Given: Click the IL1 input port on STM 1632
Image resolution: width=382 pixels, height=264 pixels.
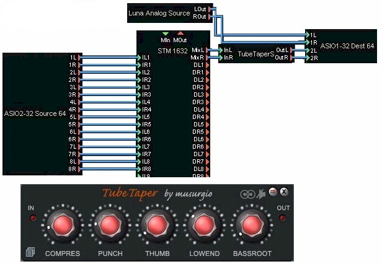Looking at the screenshot, I should (140, 58).
